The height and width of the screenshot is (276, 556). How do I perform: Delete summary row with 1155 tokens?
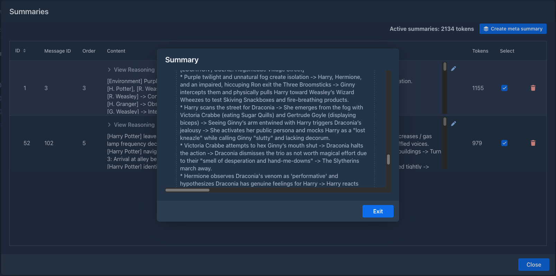pos(533,88)
